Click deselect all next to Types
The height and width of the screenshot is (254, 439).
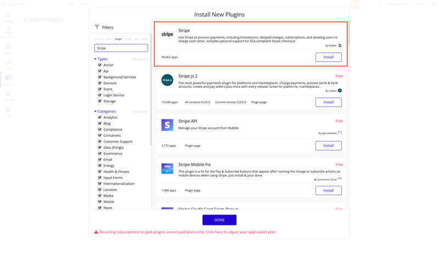coord(140,59)
